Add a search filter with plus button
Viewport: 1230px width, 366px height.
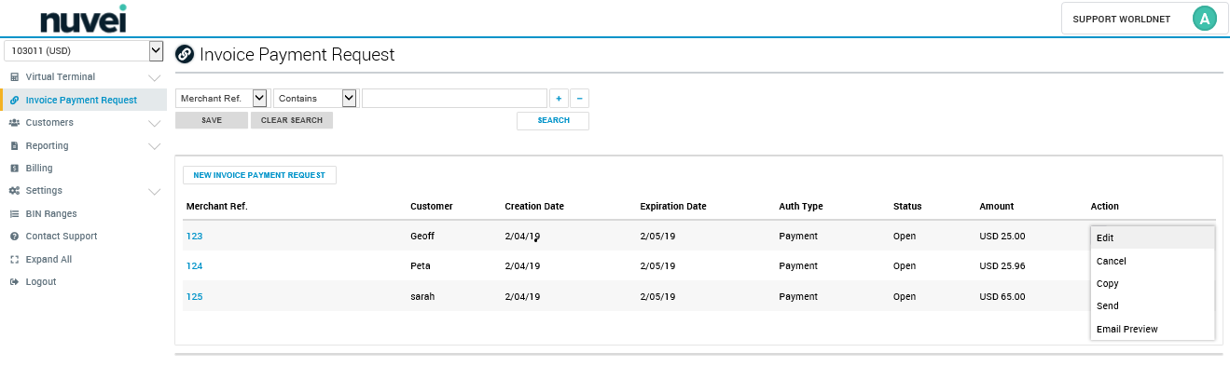click(x=559, y=99)
